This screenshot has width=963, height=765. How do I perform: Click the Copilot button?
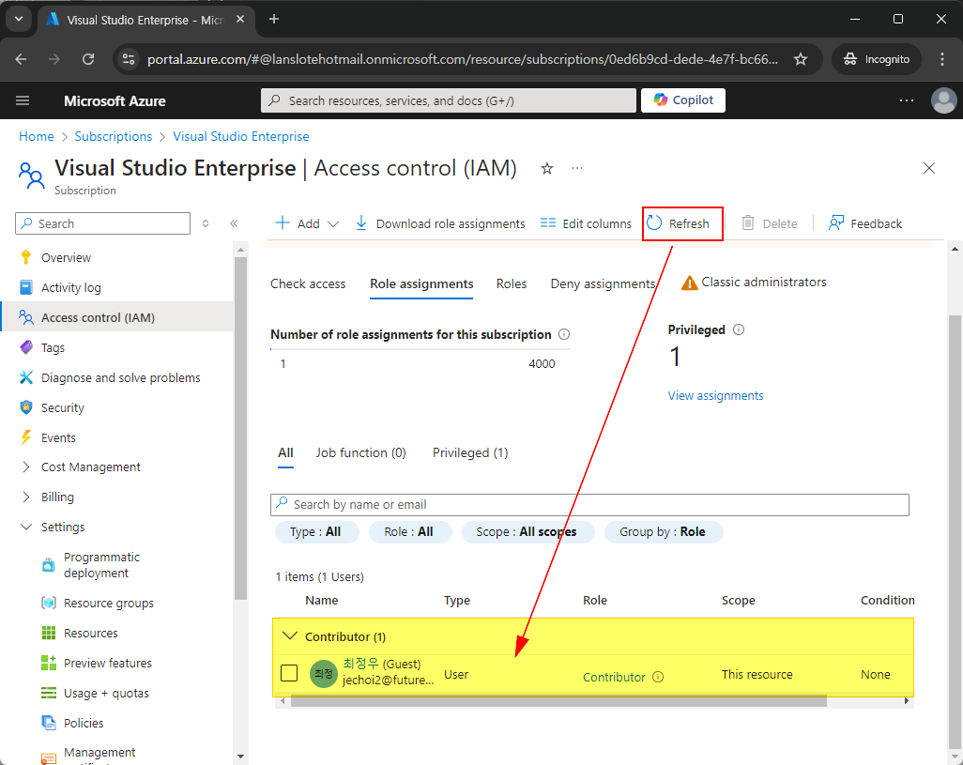683,100
